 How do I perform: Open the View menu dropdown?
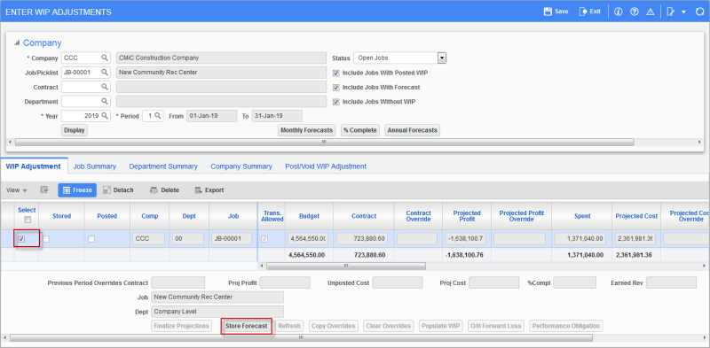pyautogui.click(x=17, y=190)
